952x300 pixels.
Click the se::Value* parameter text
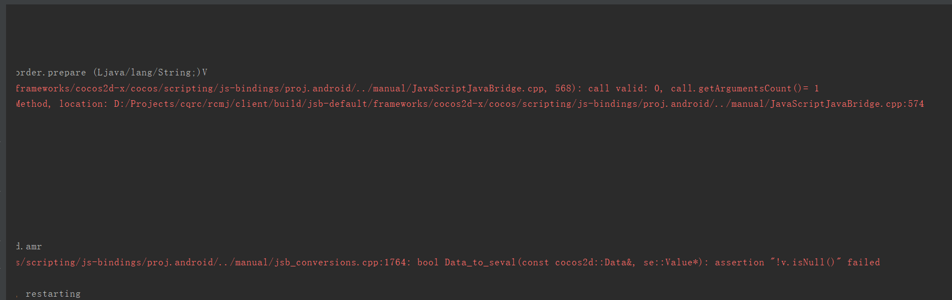[673, 263]
